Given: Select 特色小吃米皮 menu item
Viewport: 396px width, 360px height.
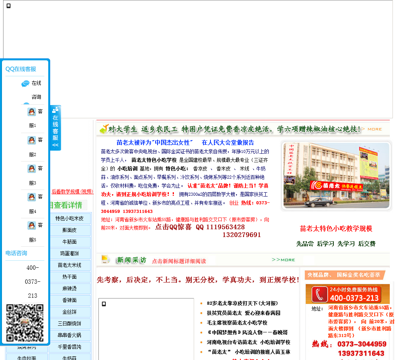Looking at the screenshot, I should (70, 218).
